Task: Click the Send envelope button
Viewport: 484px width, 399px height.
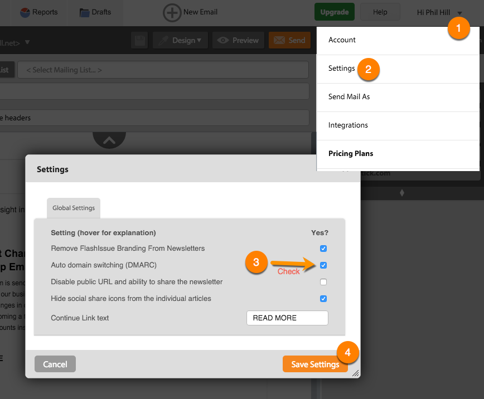Action: pos(289,40)
